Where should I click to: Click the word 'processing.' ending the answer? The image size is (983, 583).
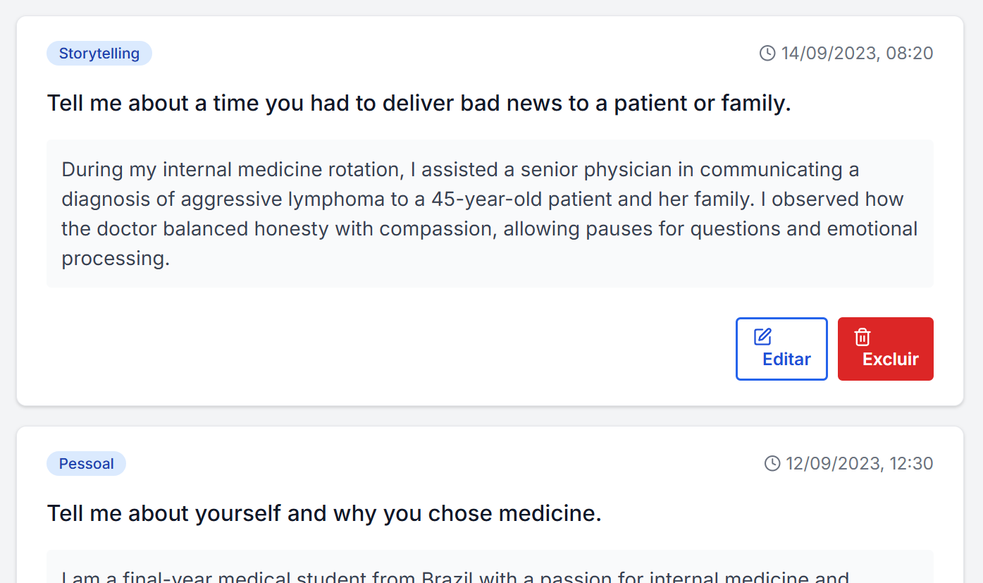tap(116, 259)
